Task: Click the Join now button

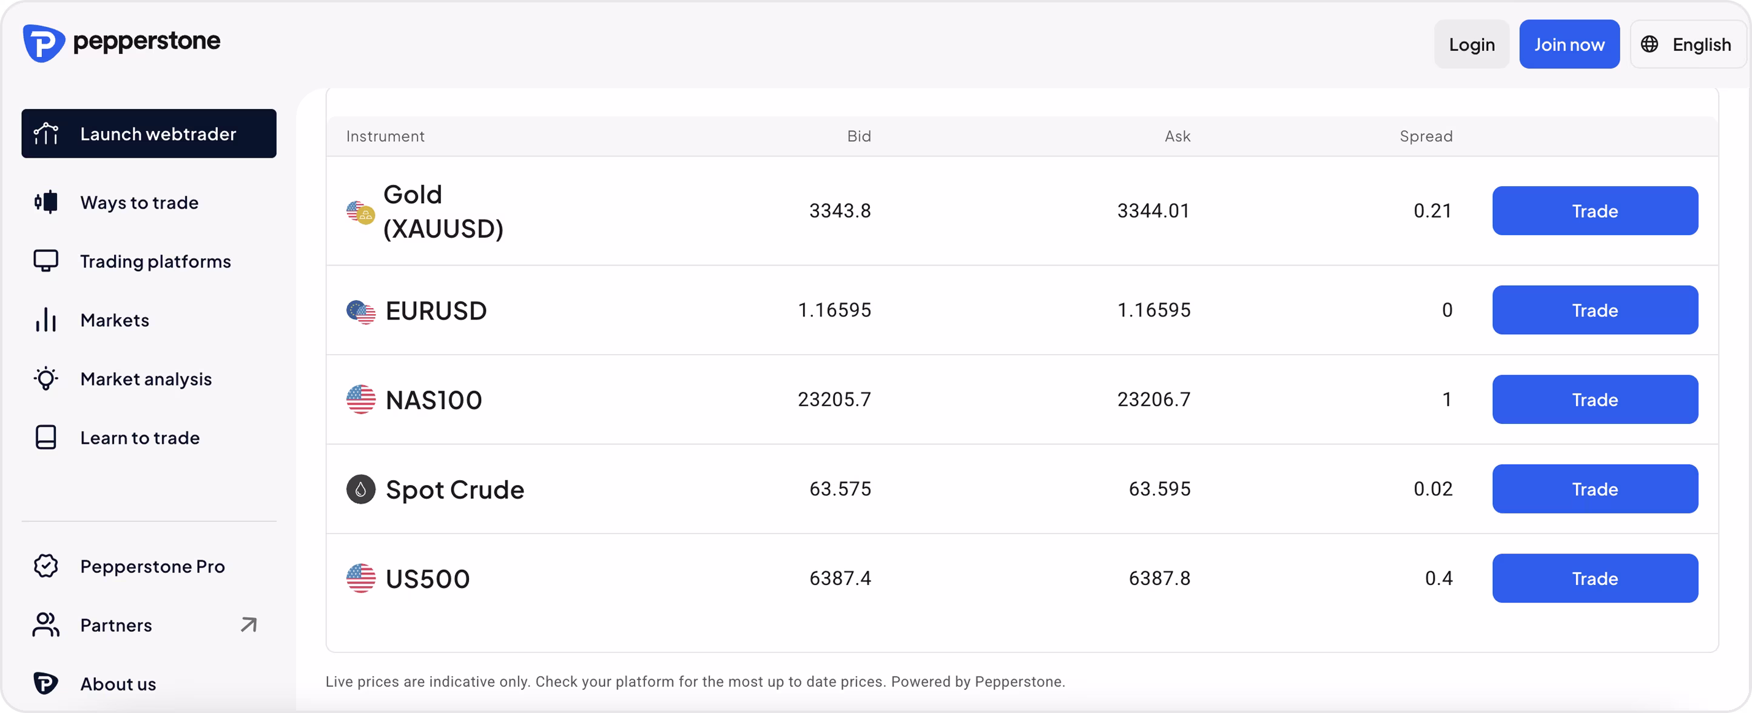Action: pos(1569,44)
